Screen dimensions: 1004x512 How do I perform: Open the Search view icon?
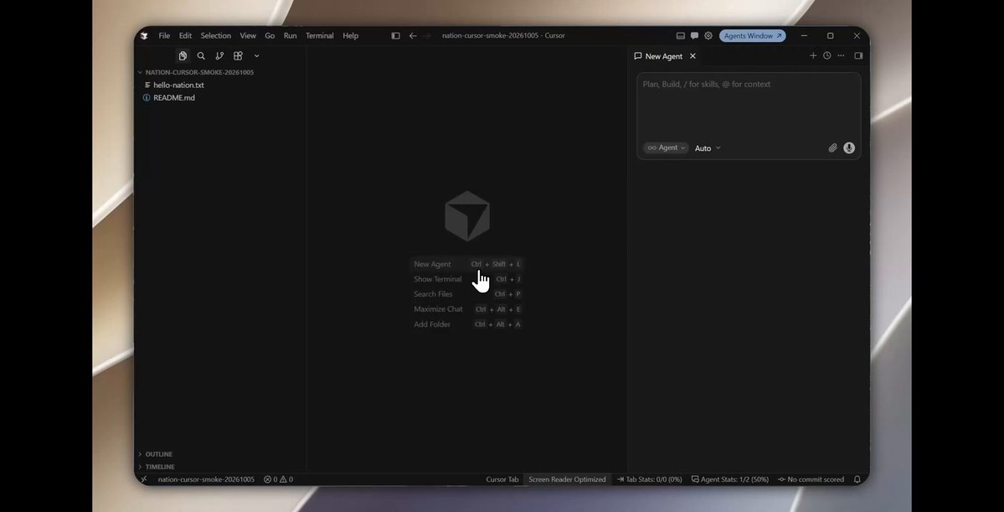(201, 56)
